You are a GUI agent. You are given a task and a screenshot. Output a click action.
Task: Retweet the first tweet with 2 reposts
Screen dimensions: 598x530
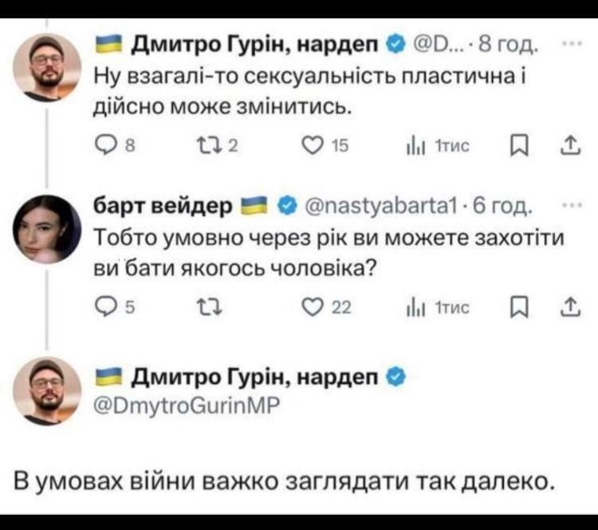(x=202, y=145)
